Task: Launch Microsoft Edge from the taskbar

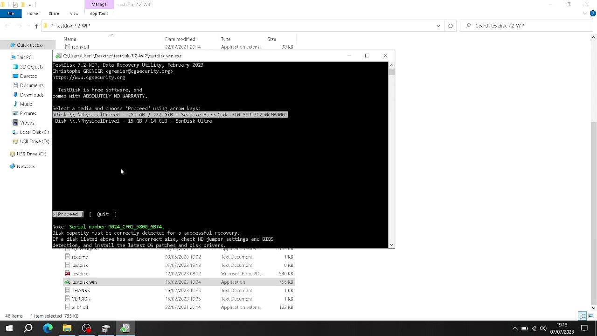Action: click(48, 329)
